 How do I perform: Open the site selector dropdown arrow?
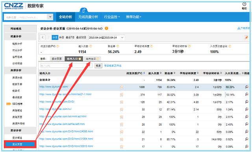(x=50, y=17)
